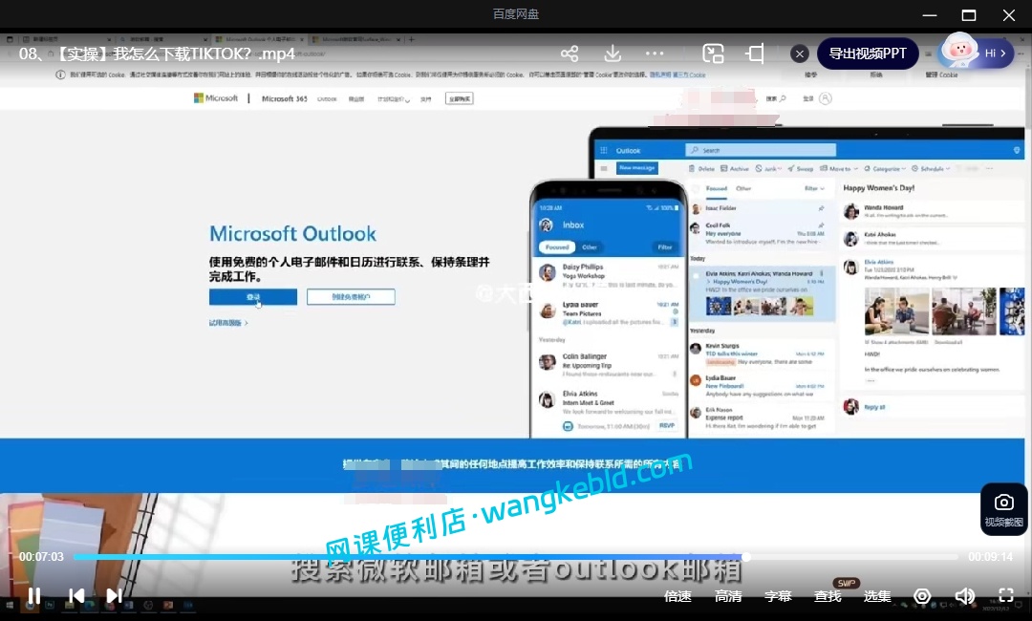Click Microsoft 365 in the page header
Screen dimensions: 1032x621
[x=285, y=98]
